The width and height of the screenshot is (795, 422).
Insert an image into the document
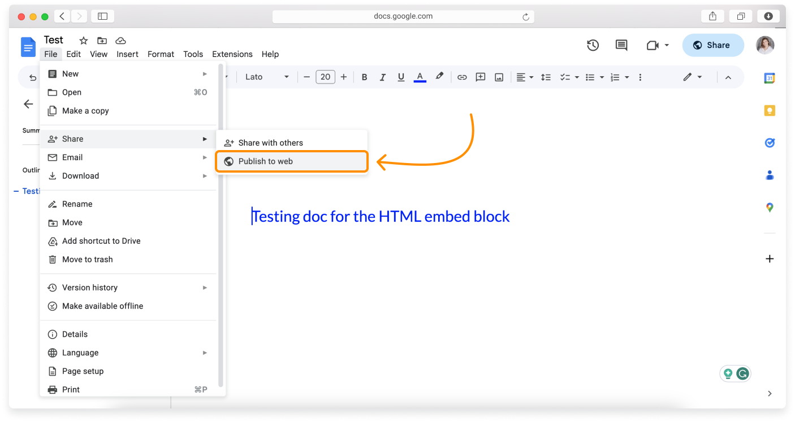point(498,77)
